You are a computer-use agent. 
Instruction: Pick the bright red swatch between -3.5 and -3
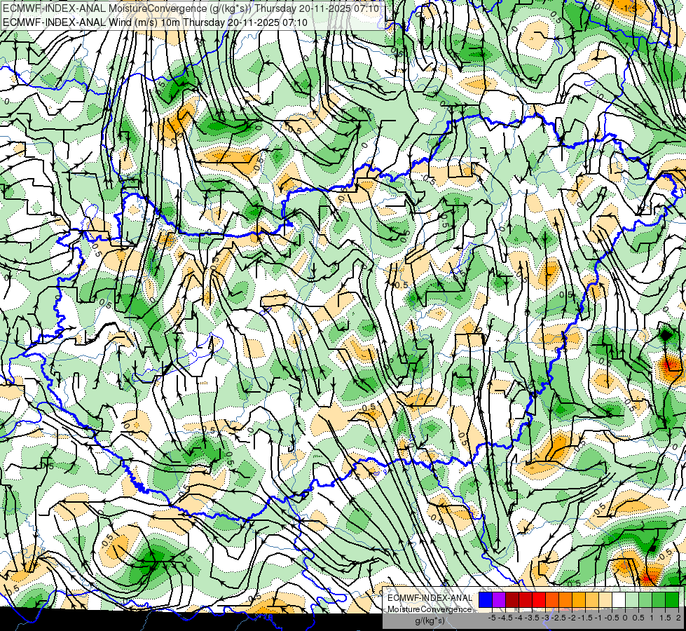[x=539, y=600]
